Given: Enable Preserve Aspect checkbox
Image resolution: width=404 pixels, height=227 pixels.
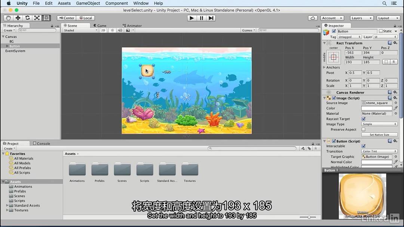Looking at the screenshot, I should 364,130.
